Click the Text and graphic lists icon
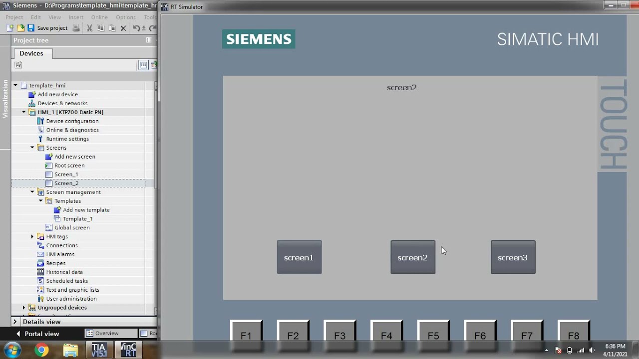 coord(40,290)
